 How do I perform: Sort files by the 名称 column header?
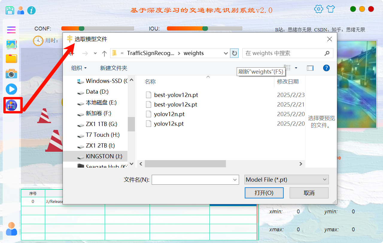click(x=150, y=81)
